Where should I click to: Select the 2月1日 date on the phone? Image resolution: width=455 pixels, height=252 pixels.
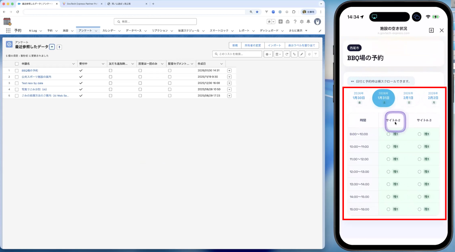(x=408, y=98)
